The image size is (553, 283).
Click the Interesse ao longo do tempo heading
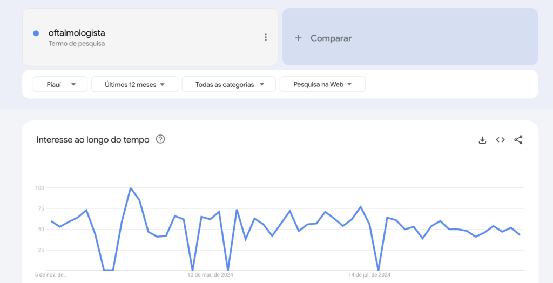click(93, 140)
